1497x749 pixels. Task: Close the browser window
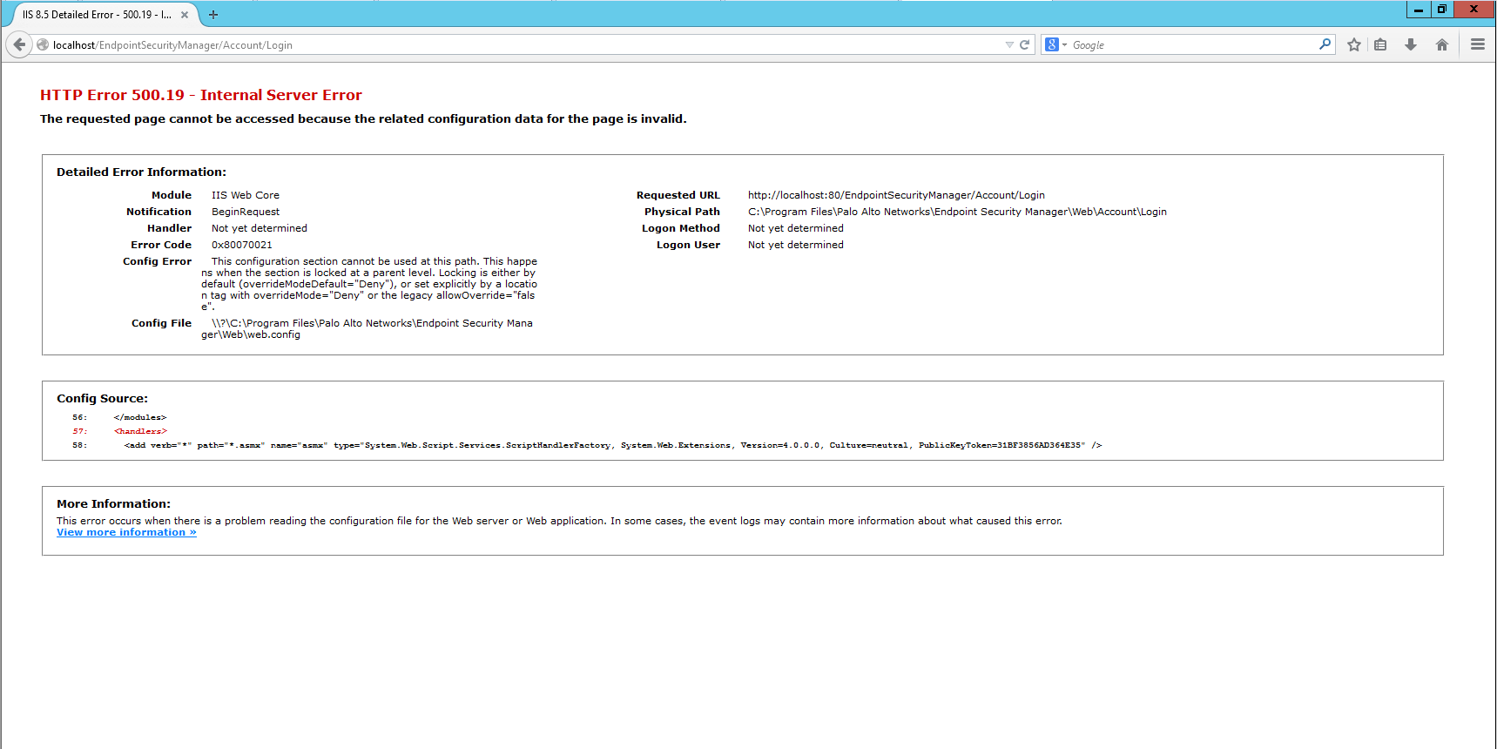point(1473,10)
